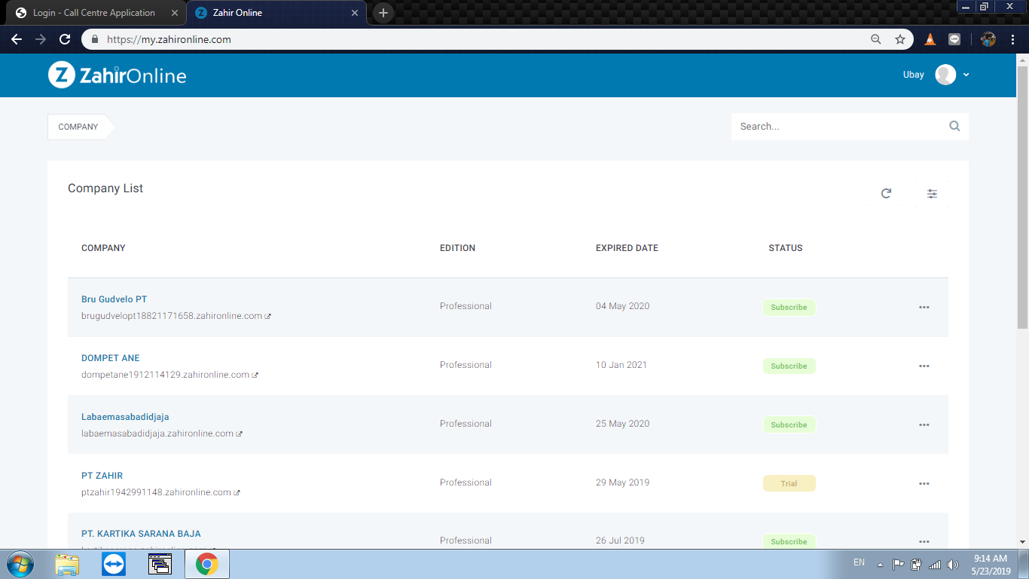The width and height of the screenshot is (1029, 579).
Task: Open brugudvelopt18821171658.zahironline.com link
Action: [x=172, y=316]
